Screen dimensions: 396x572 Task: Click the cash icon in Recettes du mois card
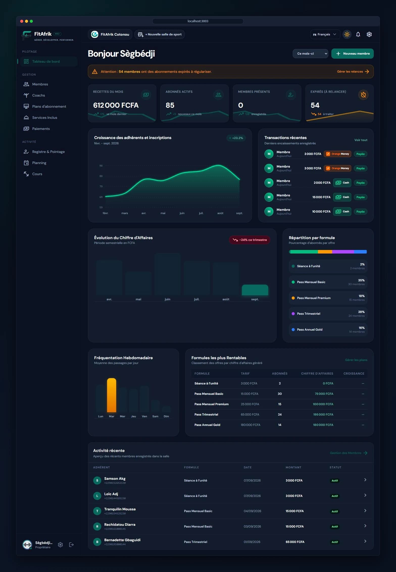(x=146, y=95)
